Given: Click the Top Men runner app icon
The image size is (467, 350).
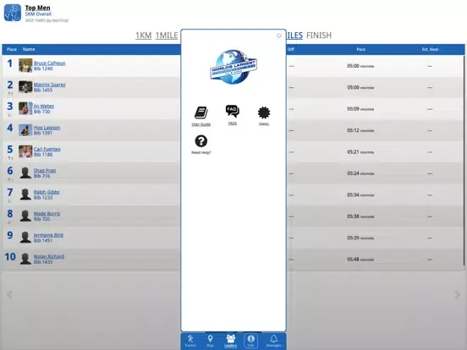Looking at the screenshot, I should coord(13,13).
